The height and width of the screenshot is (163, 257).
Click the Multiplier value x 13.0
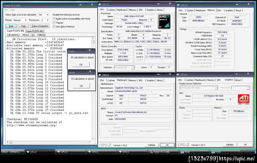[123, 53]
